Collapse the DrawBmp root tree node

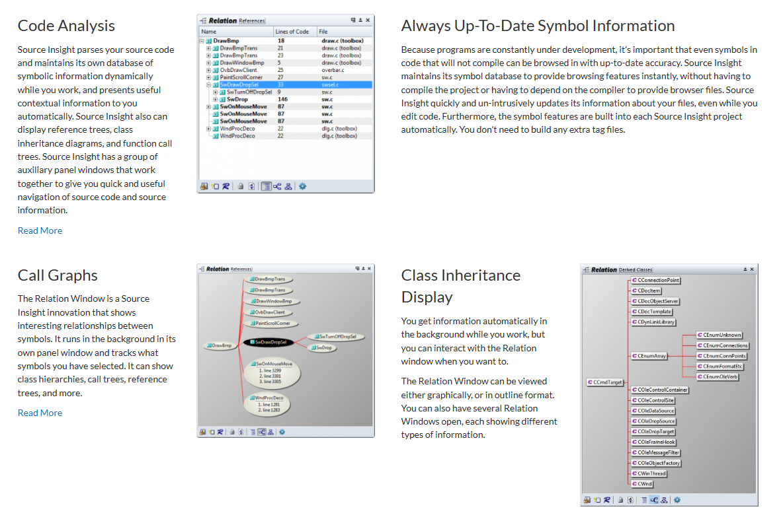pyautogui.click(x=202, y=41)
